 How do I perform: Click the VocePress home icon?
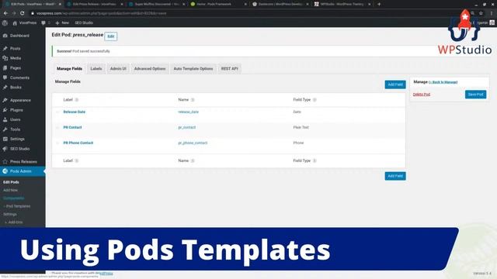tap(15, 22)
